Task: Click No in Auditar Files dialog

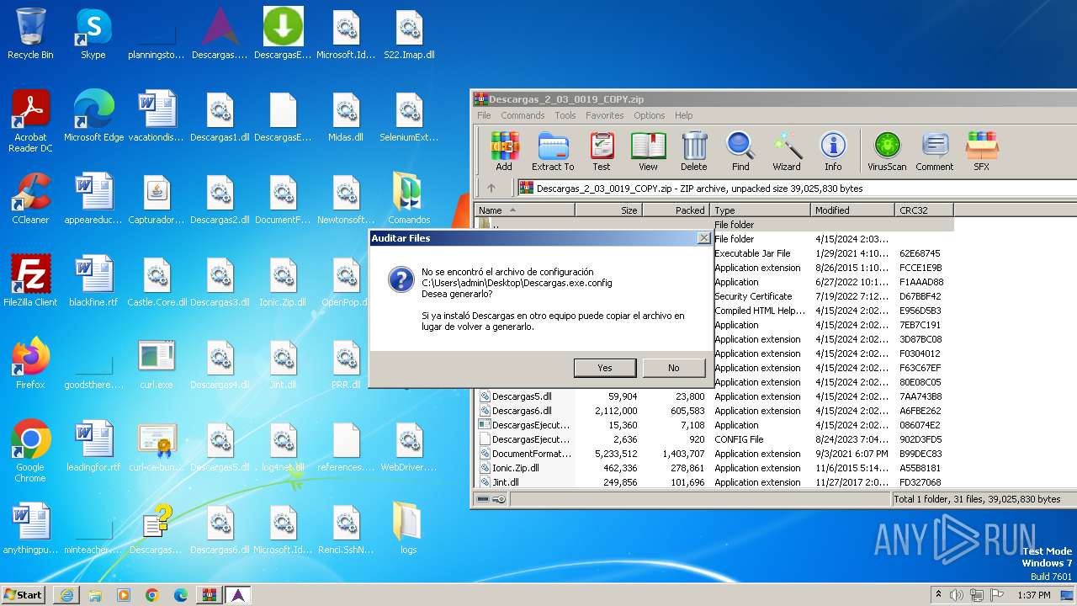Action: pos(674,368)
